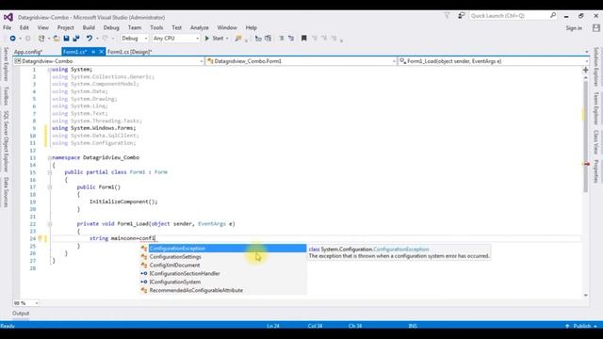Click the decrease indent toolbar icon

(258, 39)
